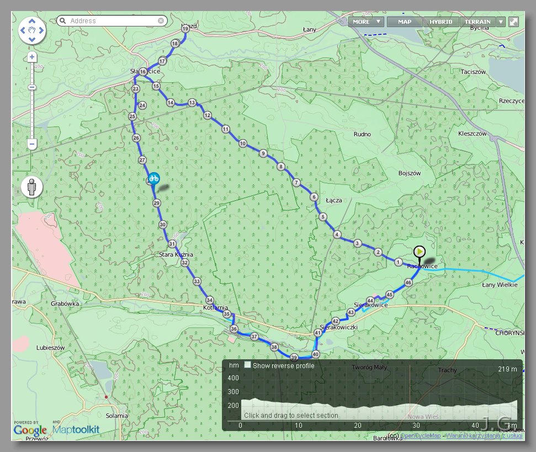This screenshot has width=536, height=452.
Task: Pan the map up with the arrow
Action: [32, 21]
